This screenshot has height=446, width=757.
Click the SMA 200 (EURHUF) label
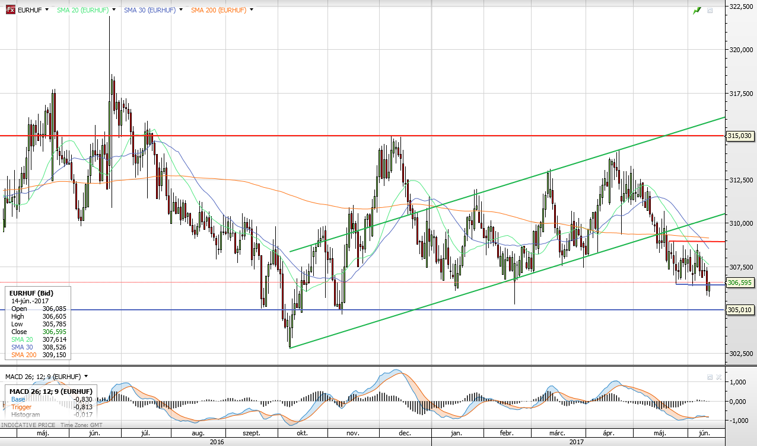[x=218, y=10]
